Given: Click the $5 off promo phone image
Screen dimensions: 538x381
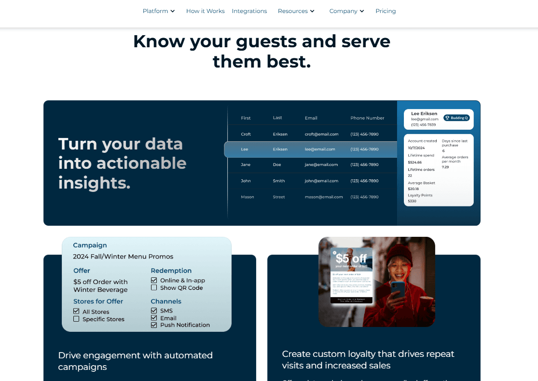Looking at the screenshot, I should point(376,282).
